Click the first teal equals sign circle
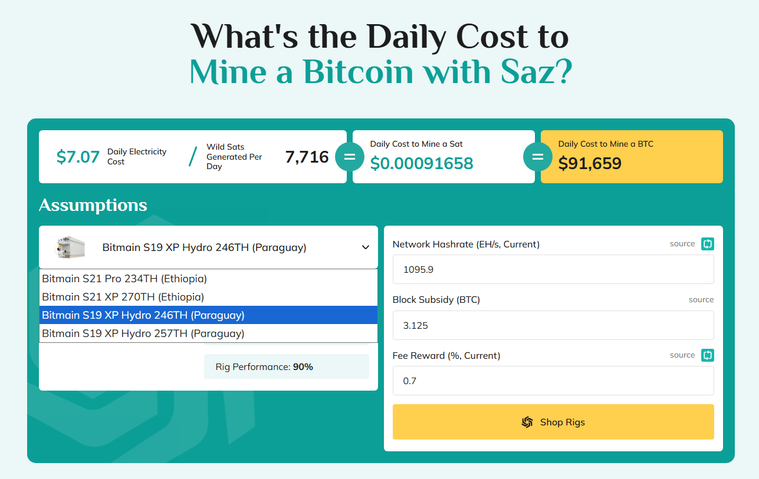 (350, 157)
